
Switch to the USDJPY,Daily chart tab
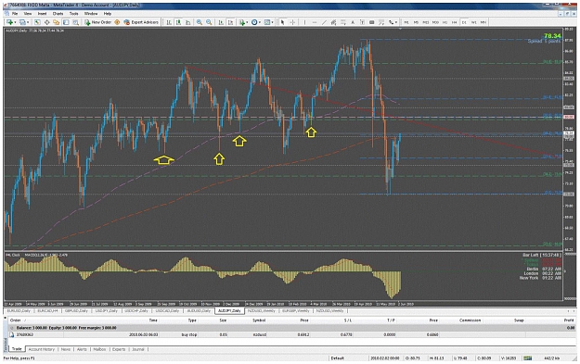click(107, 311)
